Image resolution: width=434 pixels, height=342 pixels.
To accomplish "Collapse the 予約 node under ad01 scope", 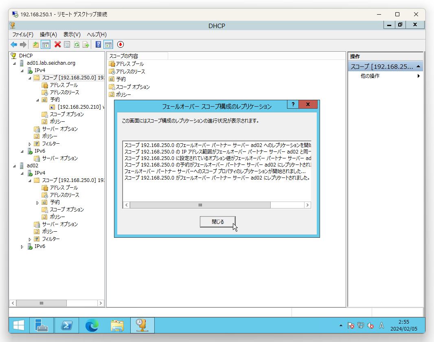I will click(x=37, y=100).
